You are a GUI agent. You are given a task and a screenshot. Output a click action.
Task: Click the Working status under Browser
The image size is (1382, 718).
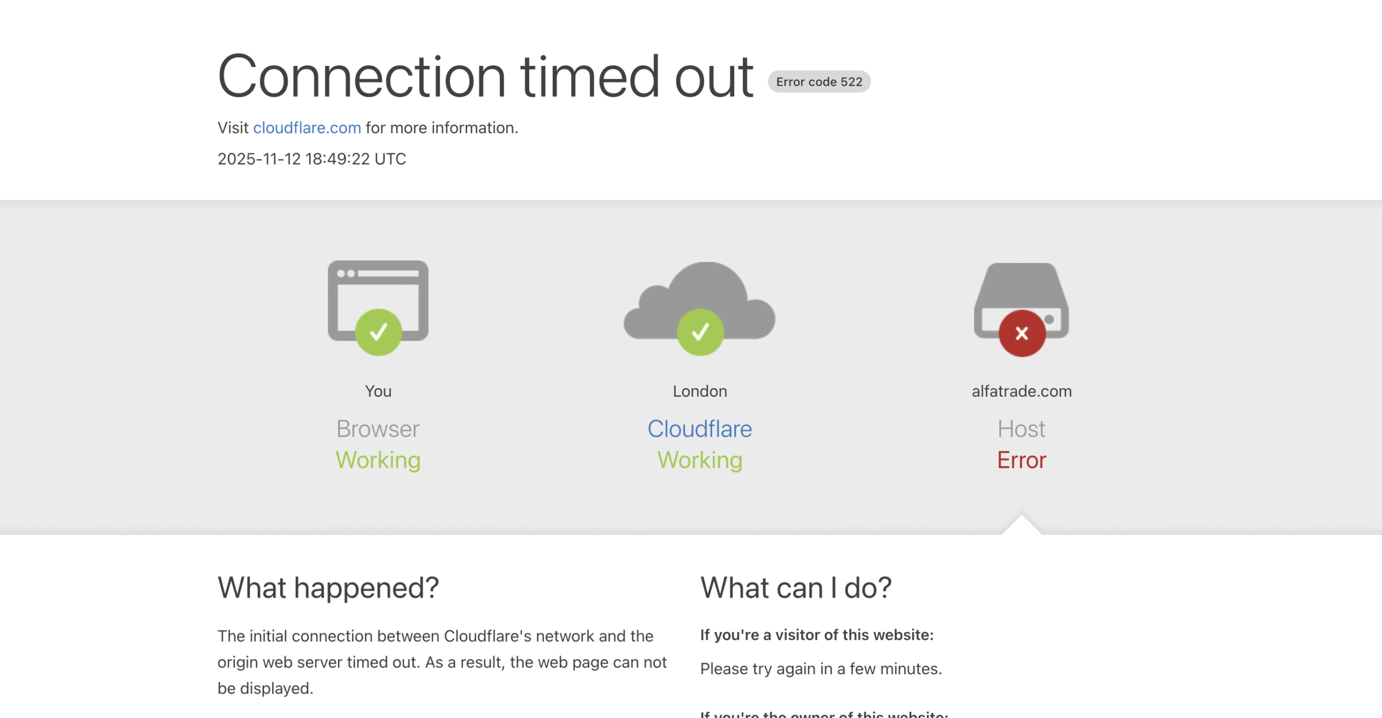(378, 460)
